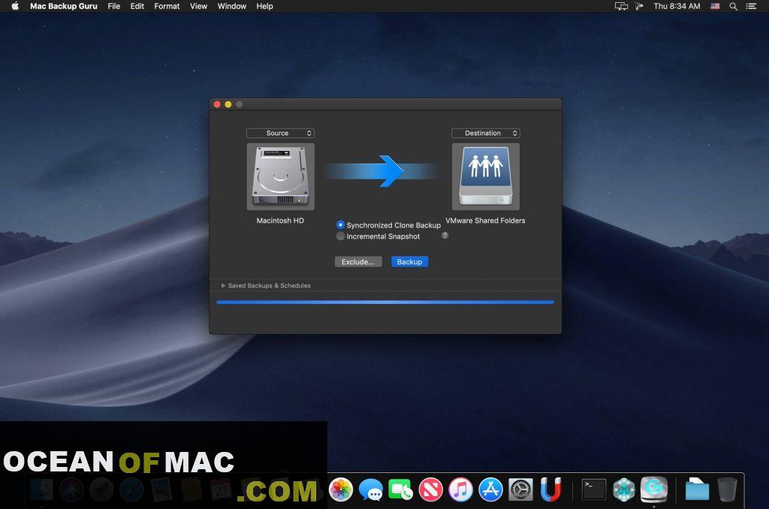This screenshot has height=509, width=769.
Task: Open Terminal from the dock
Action: pos(594,489)
